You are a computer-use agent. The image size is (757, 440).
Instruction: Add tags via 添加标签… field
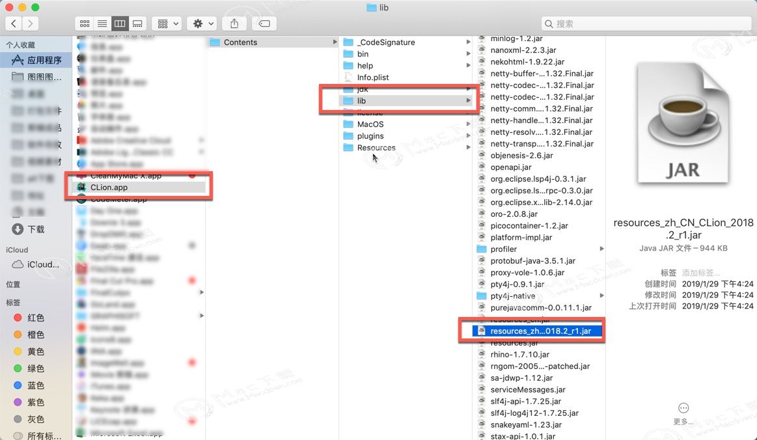pyautogui.click(x=700, y=273)
